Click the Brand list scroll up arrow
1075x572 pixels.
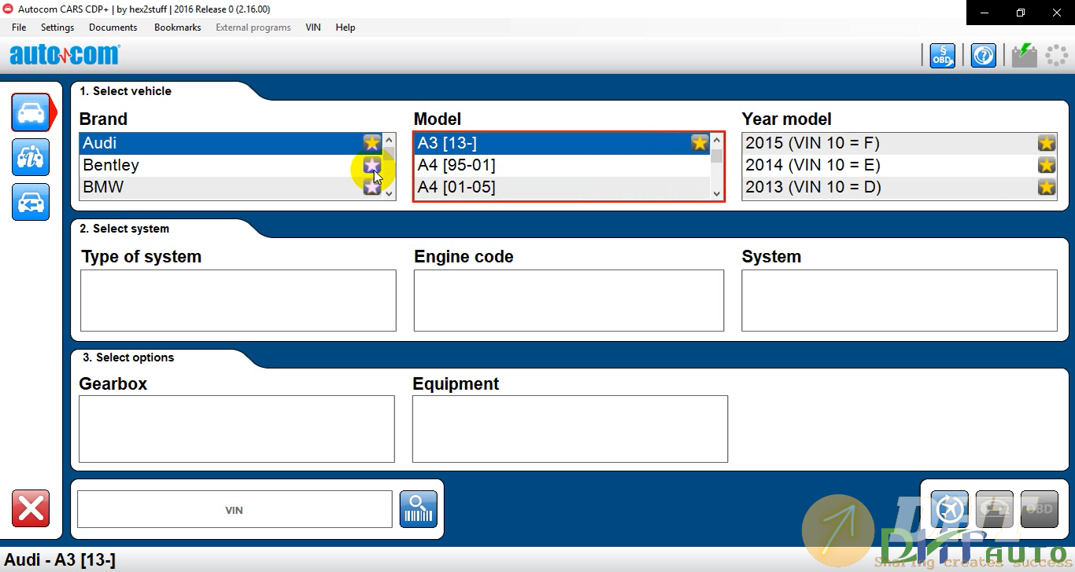click(389, 140)
